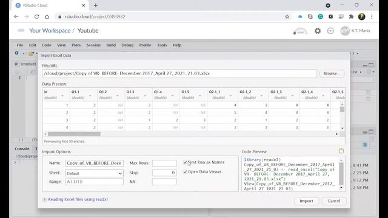Open the View menu
The height and width of the screenshot is (218, 388).
point(61,45)
